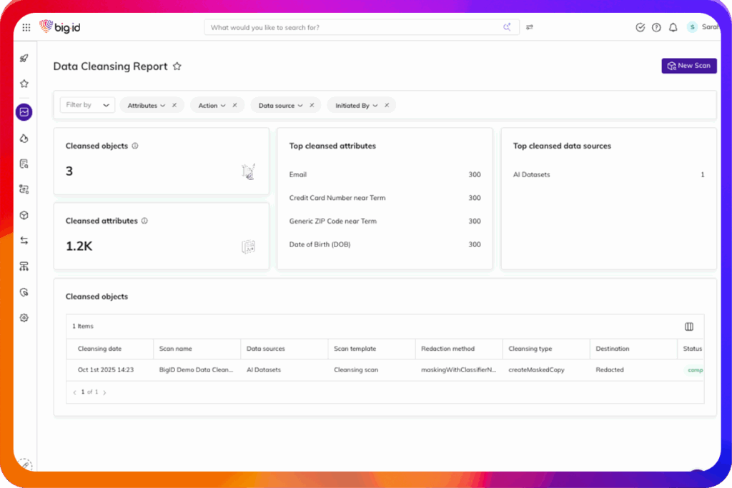Open the apps grid menu

click(x=26, y=28)
